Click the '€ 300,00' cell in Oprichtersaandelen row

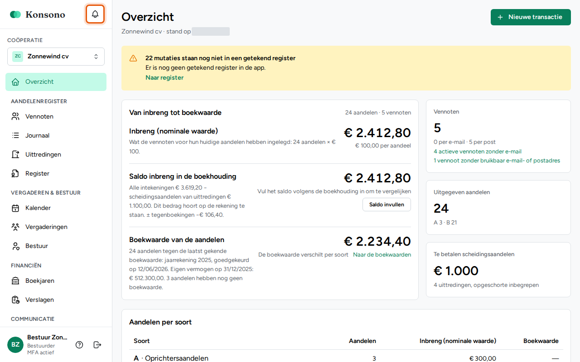tap(483, 358)
